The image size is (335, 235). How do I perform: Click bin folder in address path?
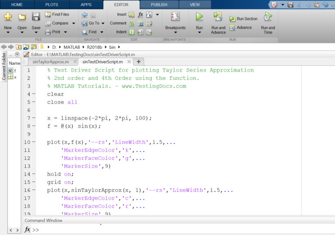pos(113,47)
